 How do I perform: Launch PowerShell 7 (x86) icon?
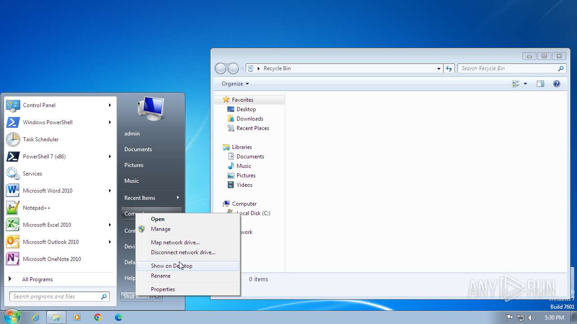(13, 157)
